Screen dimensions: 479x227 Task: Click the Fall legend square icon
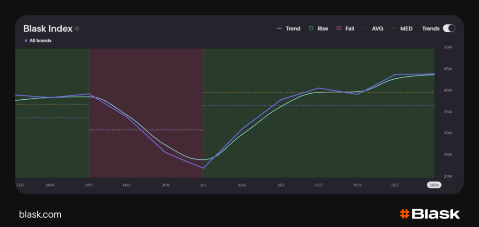point(339,28)
